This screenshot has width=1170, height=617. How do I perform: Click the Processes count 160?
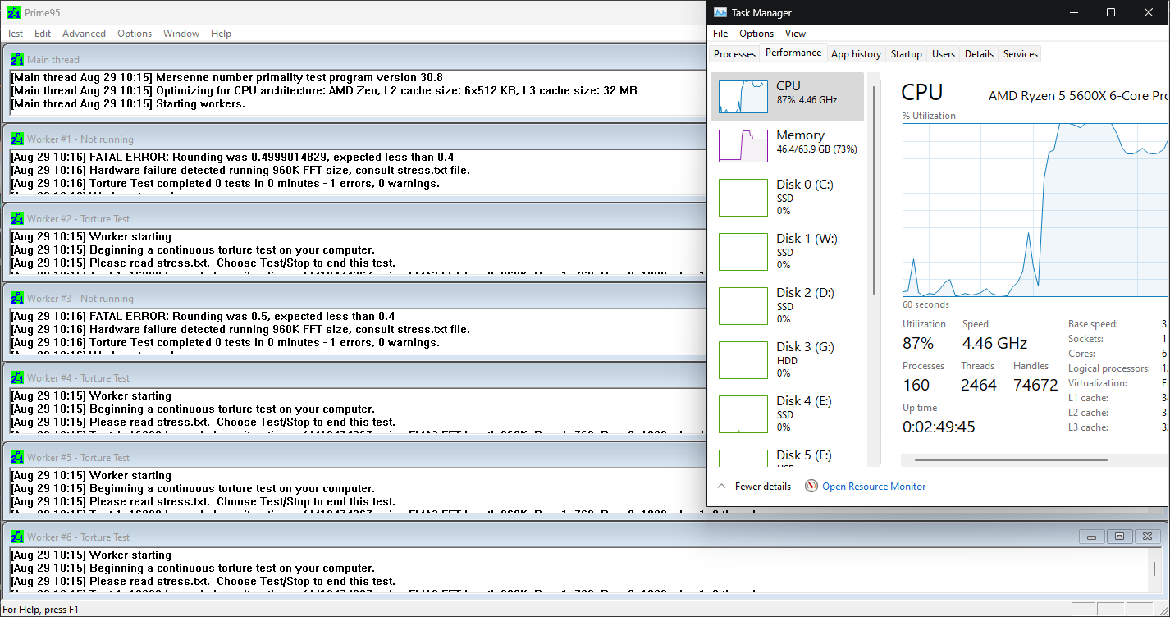(916, 385)
